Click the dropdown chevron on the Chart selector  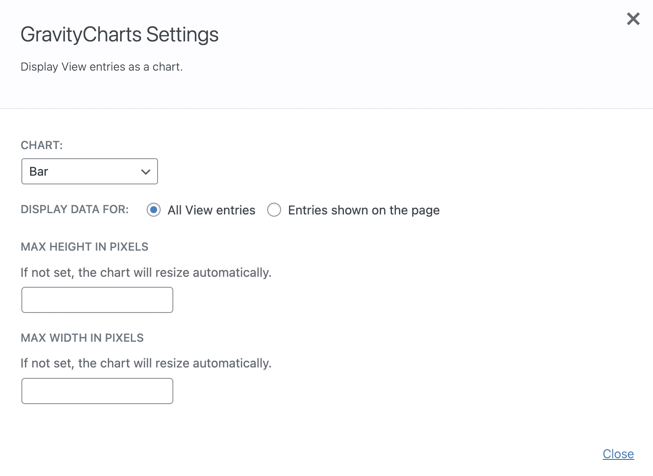point(145,171)
